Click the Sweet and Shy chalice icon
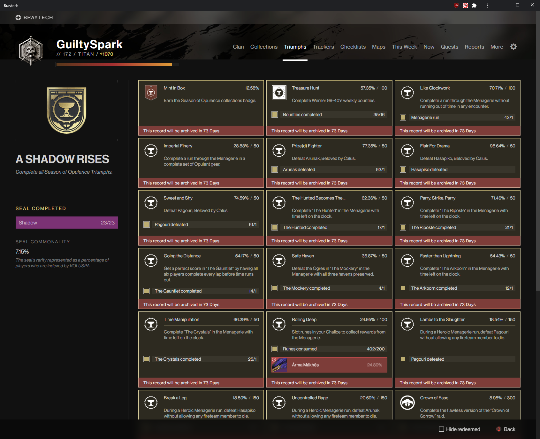Screen dimensions: 540x439 151,203
